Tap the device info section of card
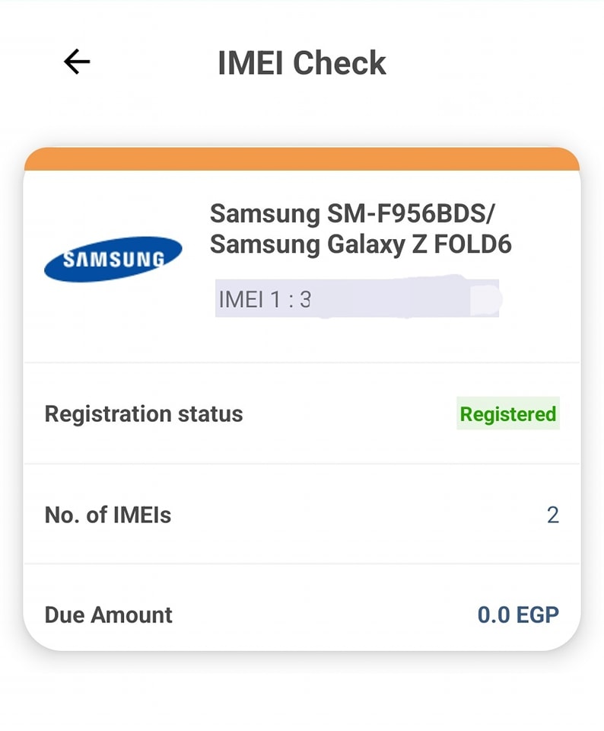This screenshot has width=604, height=731. [x=302, y=267]
